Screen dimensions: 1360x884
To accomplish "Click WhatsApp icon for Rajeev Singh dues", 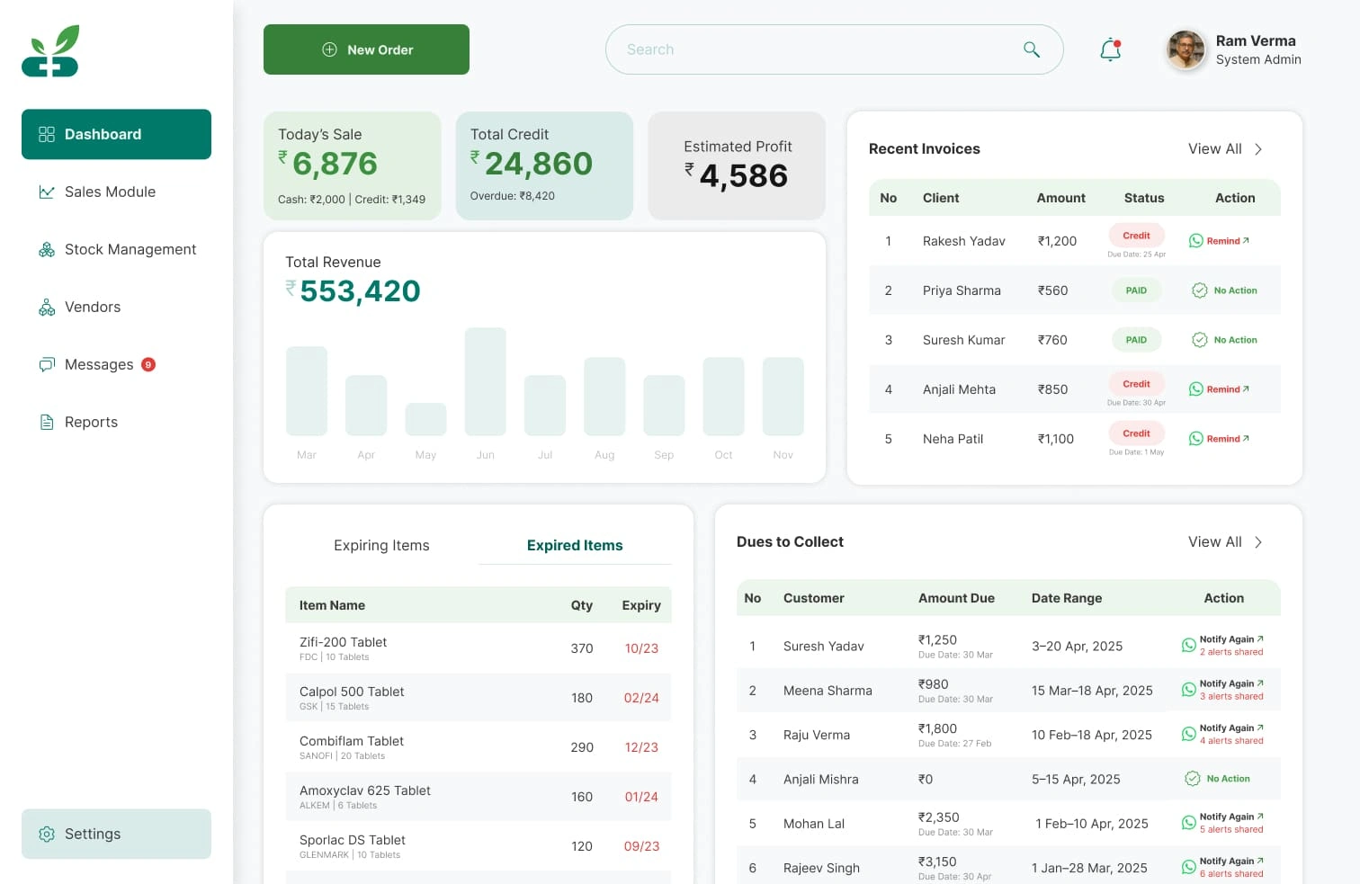I will click(x=1188, y=868).
